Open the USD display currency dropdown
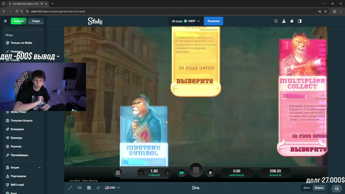The width and height of the screenshot is (345, 194). tap(112, 188)
